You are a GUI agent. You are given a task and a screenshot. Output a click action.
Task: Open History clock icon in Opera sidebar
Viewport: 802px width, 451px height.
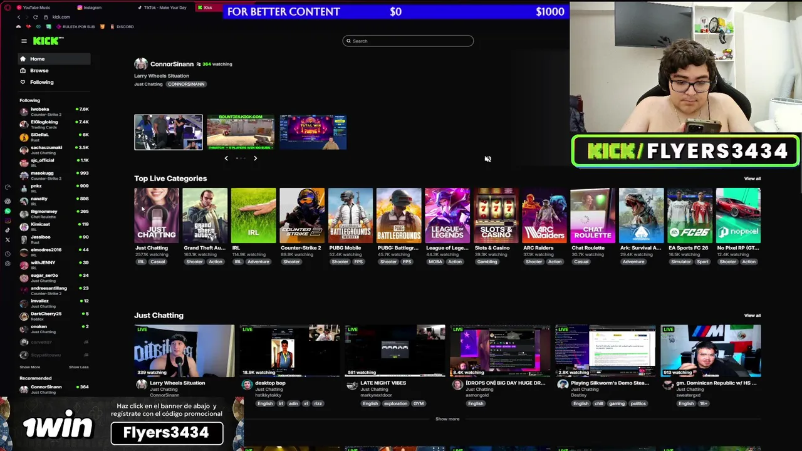8,254
